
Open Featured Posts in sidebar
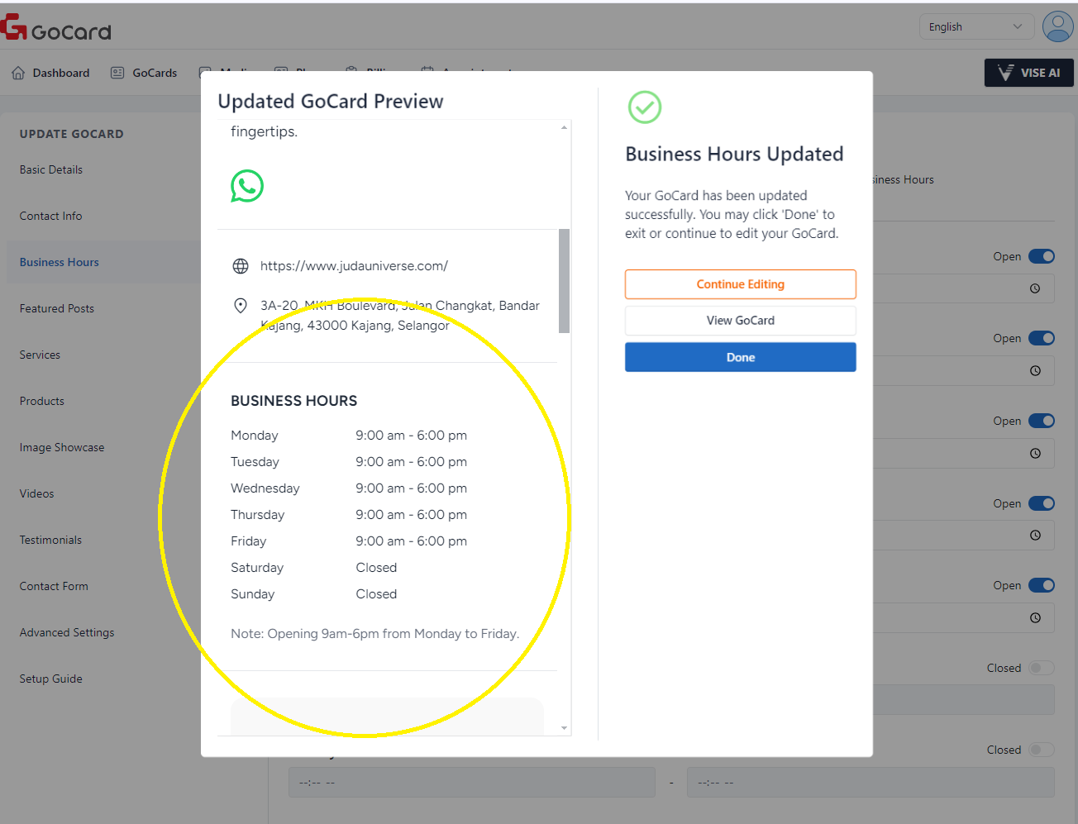pyautogui.click(x=57, y=308)
